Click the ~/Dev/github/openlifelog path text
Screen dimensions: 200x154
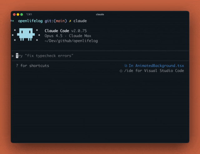[x=71, y=41]
